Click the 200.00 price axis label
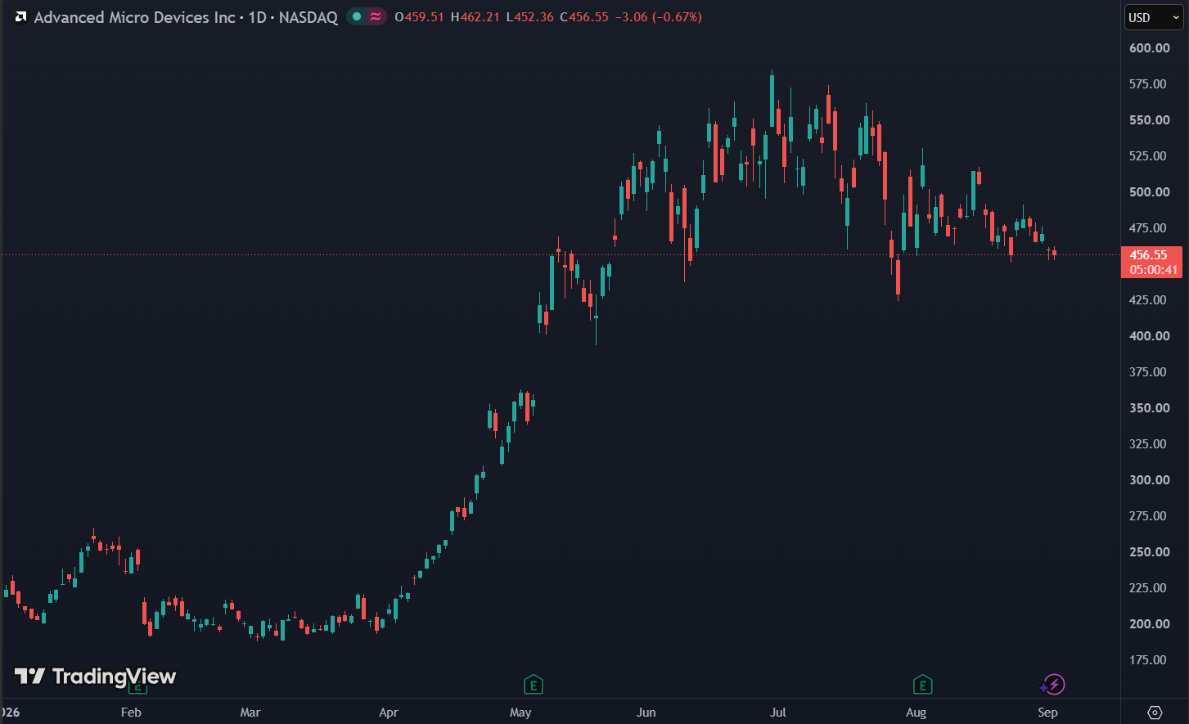Viewport: 1189px width, 724px height. (1150, 624)
